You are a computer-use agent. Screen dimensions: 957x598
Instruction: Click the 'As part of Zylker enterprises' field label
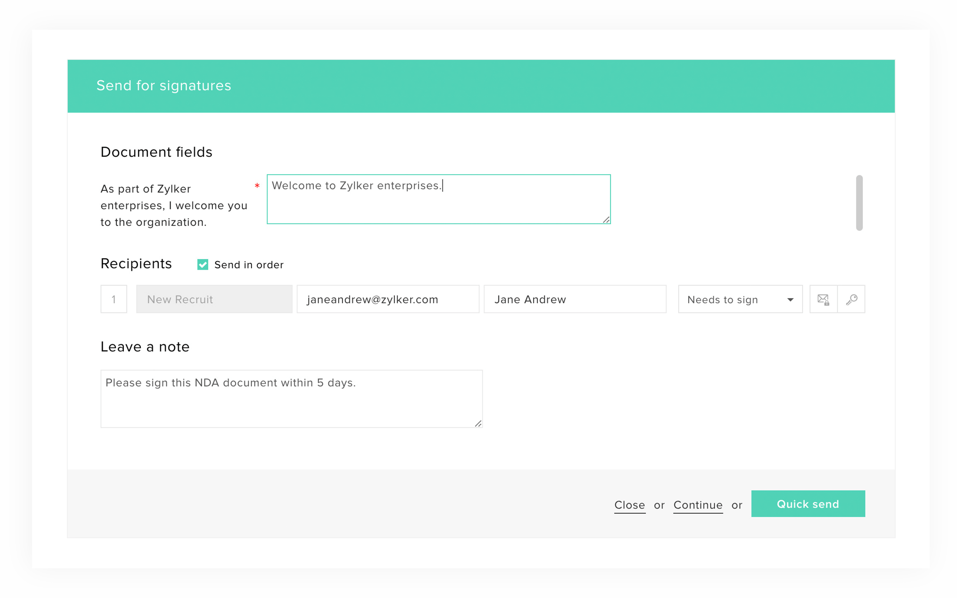[174, 205]
